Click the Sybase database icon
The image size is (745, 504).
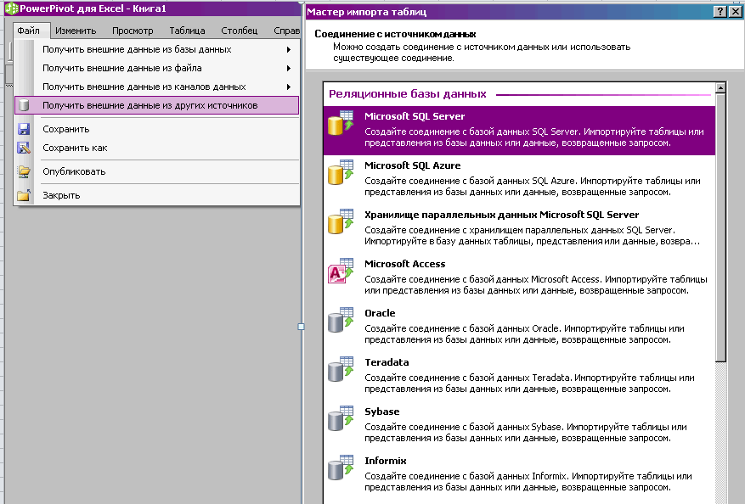point(341,418)
